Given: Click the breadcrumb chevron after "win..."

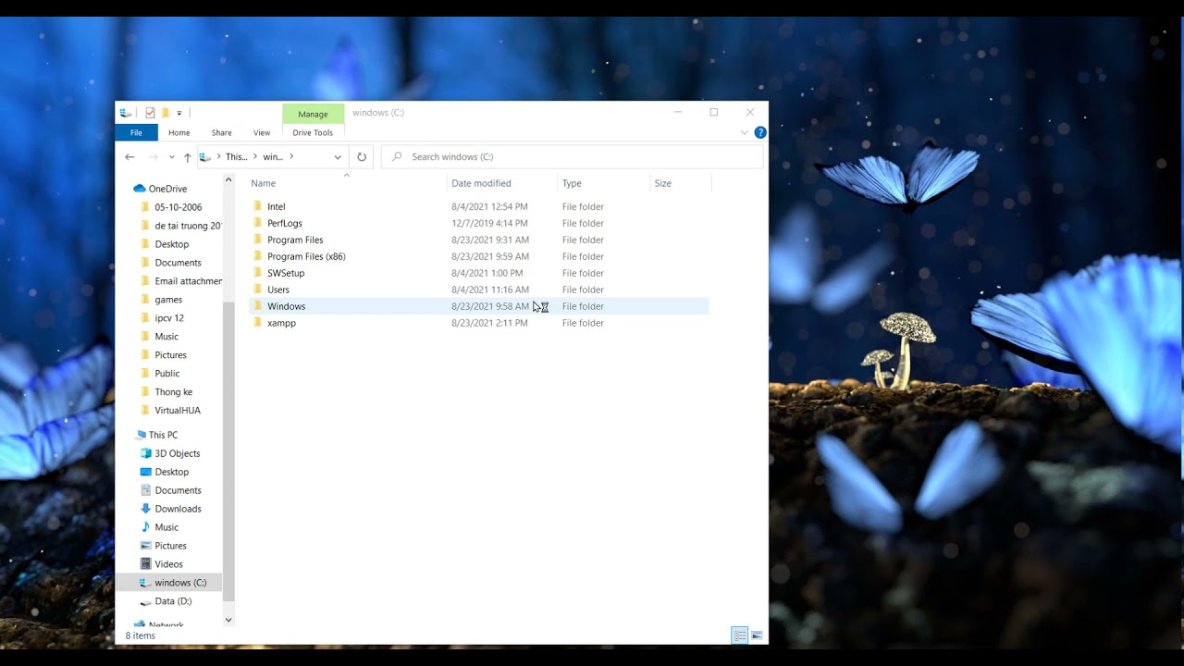Looking at the screenshot, I should [x=291, y=157].
